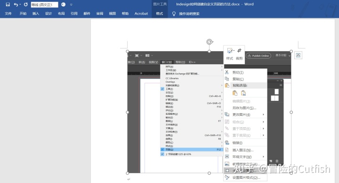Switch to the 审阅 ribbon tab
The image size is (339, 183).
(x=100, y=14)
